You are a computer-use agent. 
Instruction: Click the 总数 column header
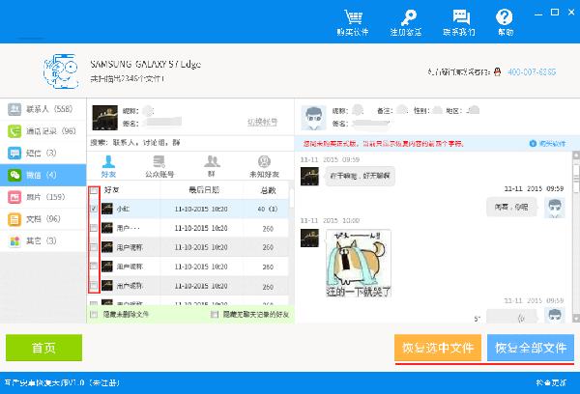point(266,190)
